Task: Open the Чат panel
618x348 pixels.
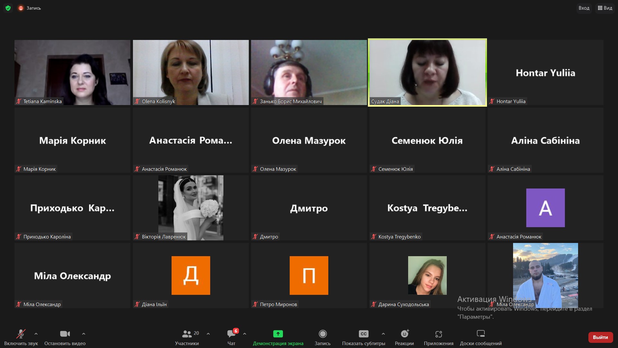Action: coord(231,337)
